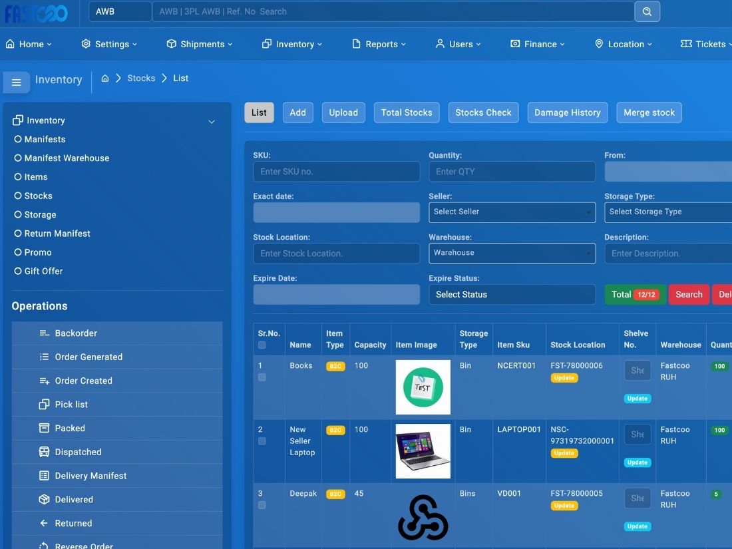This screenshot has height=549, width=732.
Task: Open the Shipments menu
Action: [x=199, y=44]
